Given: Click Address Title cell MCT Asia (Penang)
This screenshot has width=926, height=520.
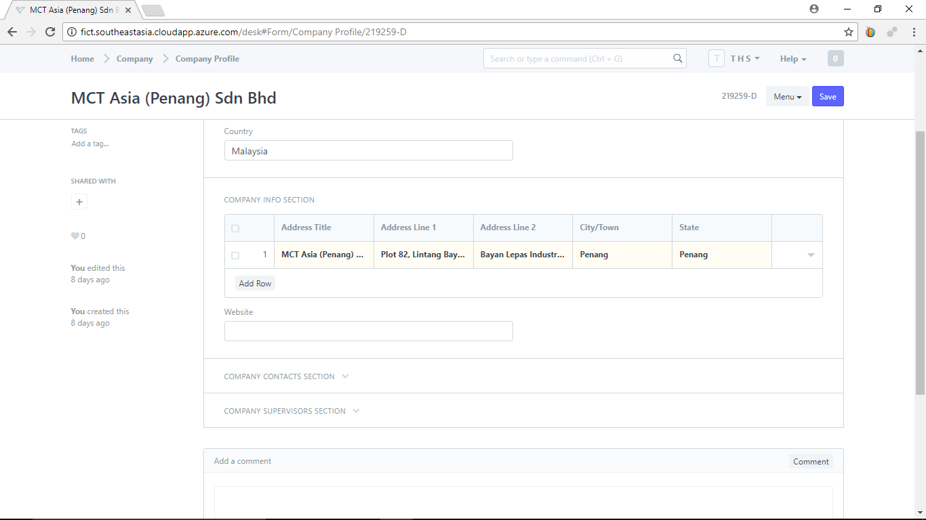Looking at the screenshot, I should (x=323, y=255).
